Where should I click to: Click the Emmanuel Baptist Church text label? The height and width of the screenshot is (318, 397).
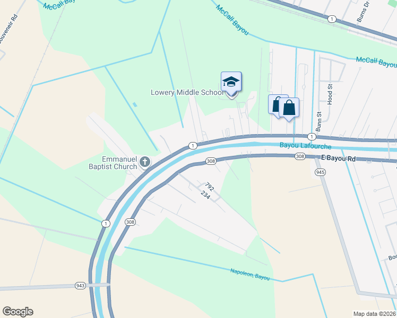[x=113, y=163]
